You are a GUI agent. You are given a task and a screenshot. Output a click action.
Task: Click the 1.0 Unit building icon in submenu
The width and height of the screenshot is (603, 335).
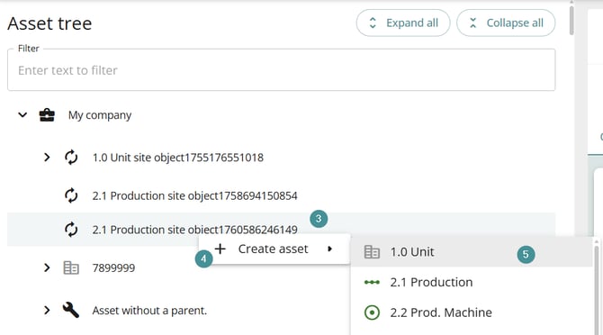click(x=372, y=252)
